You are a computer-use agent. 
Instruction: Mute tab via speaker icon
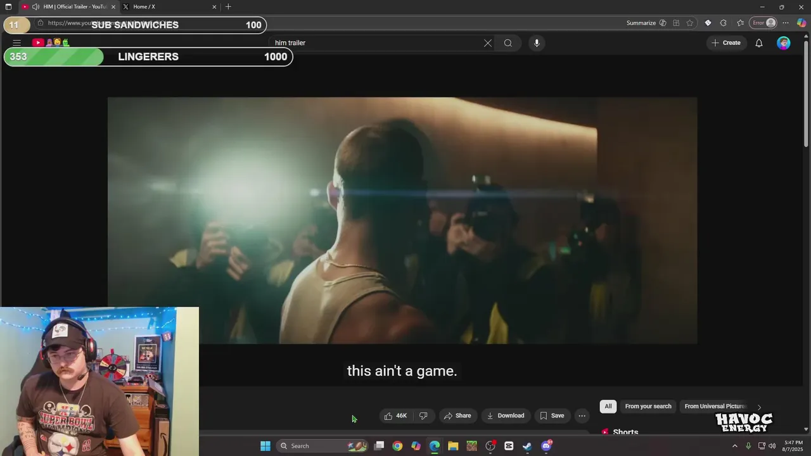click(x=35, y=7)
